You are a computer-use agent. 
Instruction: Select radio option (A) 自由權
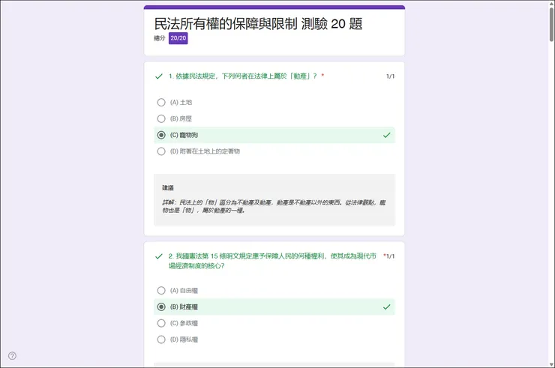point(161,291)
